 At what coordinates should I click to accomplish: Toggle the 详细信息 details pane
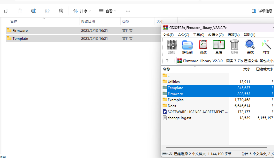point(262,11)
